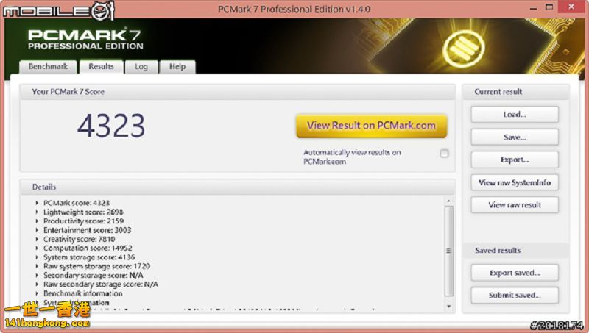Viewport: 589px width, 333px height.
Task: Switch to the Benchmark tab
Action: pos(48,67)
